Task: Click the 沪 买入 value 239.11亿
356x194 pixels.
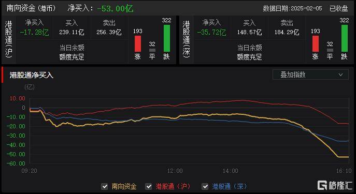Action: [x=72, y=33]
